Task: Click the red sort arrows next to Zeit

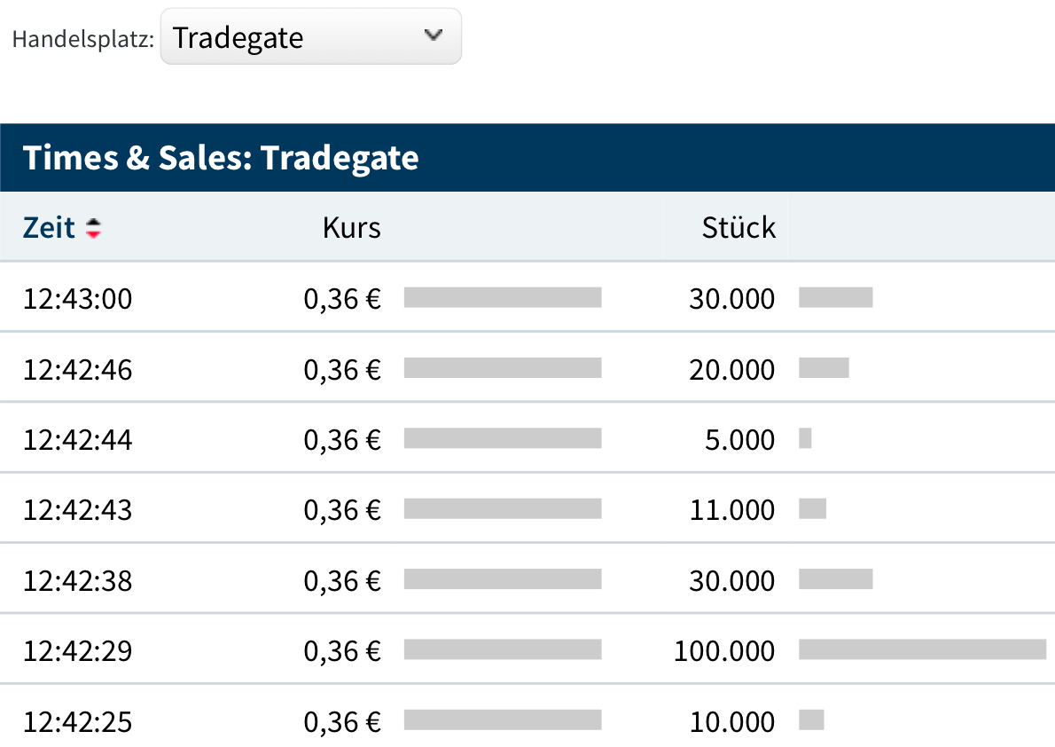Action: 93,228
